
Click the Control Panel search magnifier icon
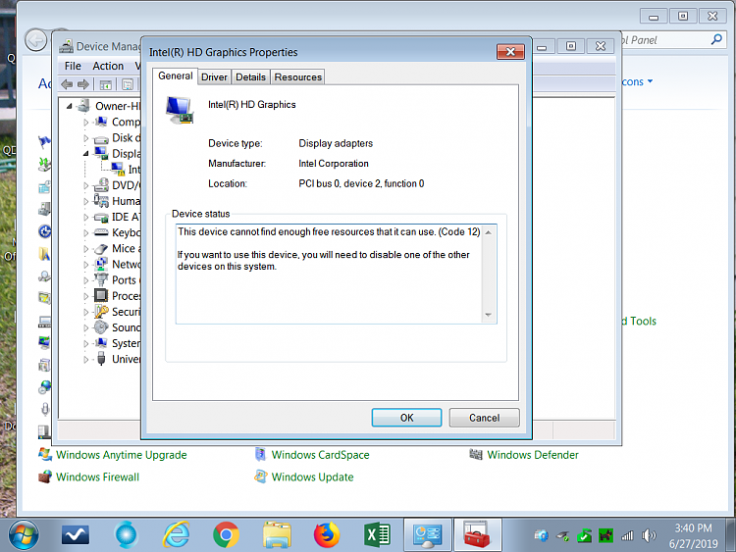click(x=716, y=39)
